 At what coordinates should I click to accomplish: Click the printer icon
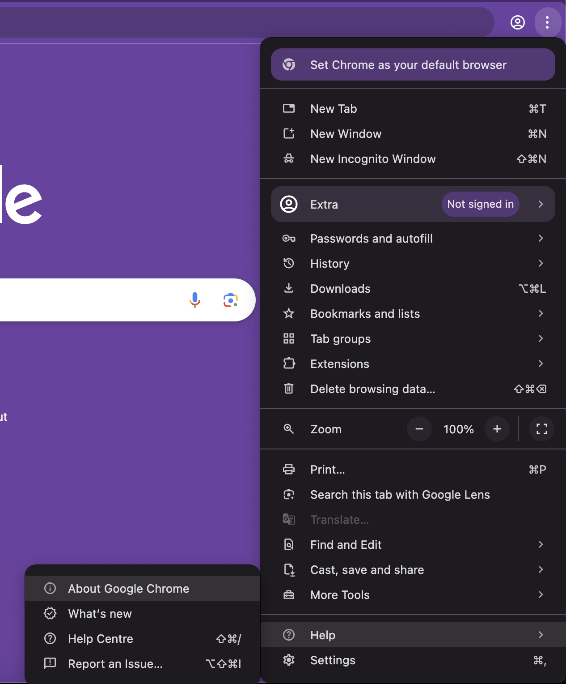click(289, 469)
